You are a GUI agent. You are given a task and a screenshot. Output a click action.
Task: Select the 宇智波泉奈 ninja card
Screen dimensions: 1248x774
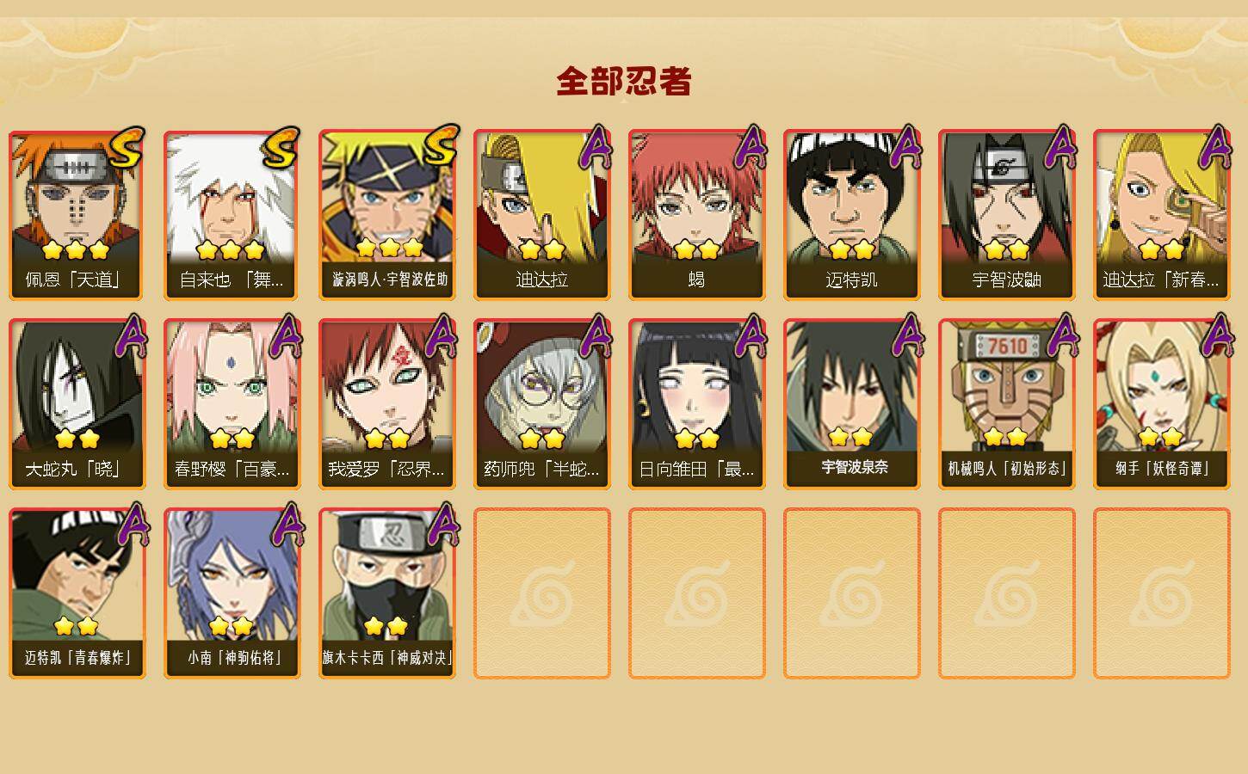[852, 404]
